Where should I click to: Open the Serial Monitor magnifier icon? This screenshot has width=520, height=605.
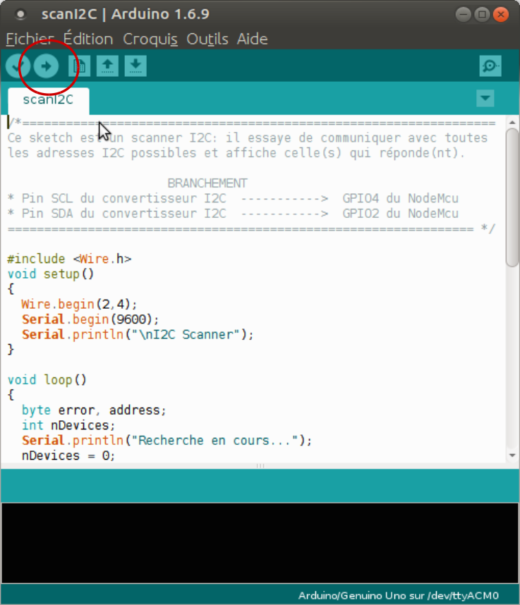(x=490, y=66)
